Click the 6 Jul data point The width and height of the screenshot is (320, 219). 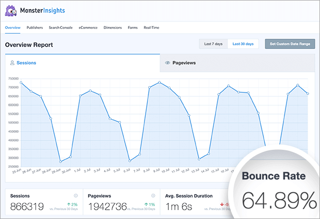[130, 161]
